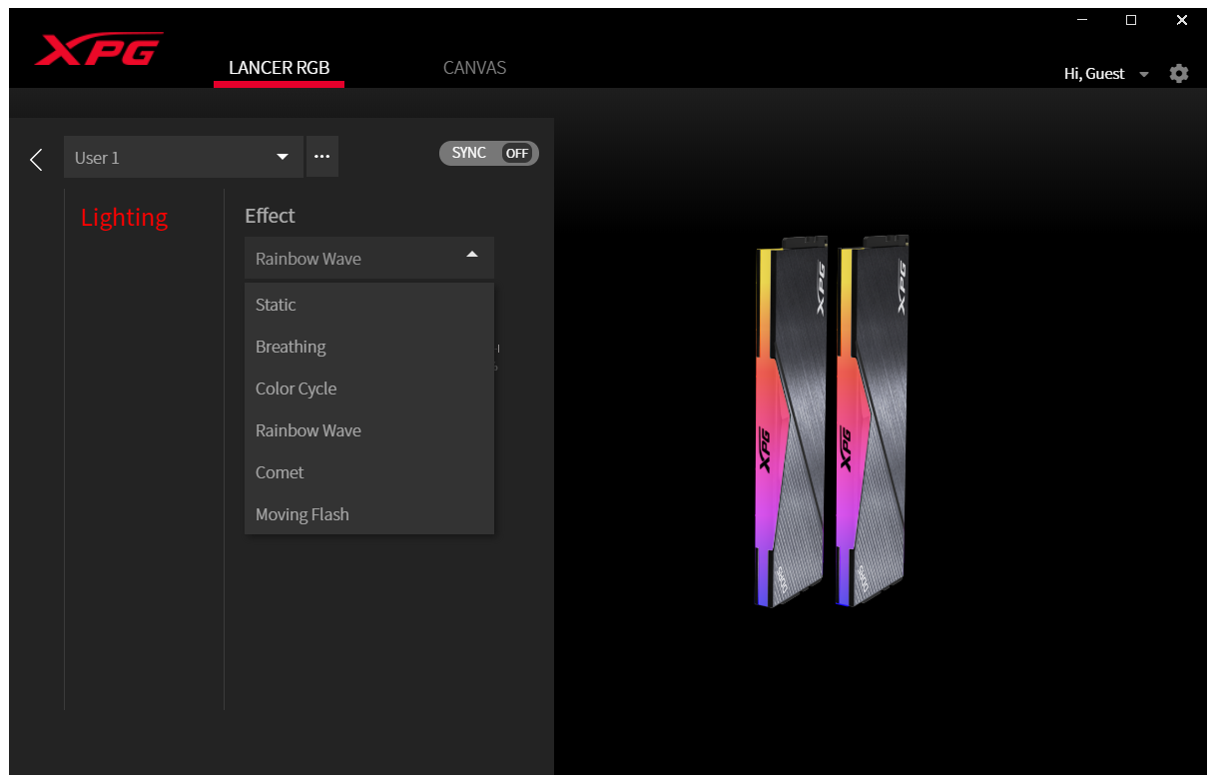Expand the Hi, Guest account menu
This screenshot has width=1222, height=783.
(x=1106, y=74)
